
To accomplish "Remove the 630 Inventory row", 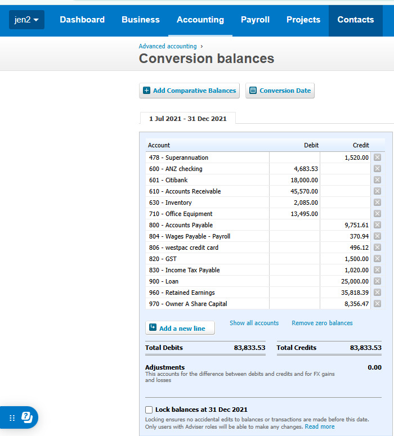I will tap(377, 203).
